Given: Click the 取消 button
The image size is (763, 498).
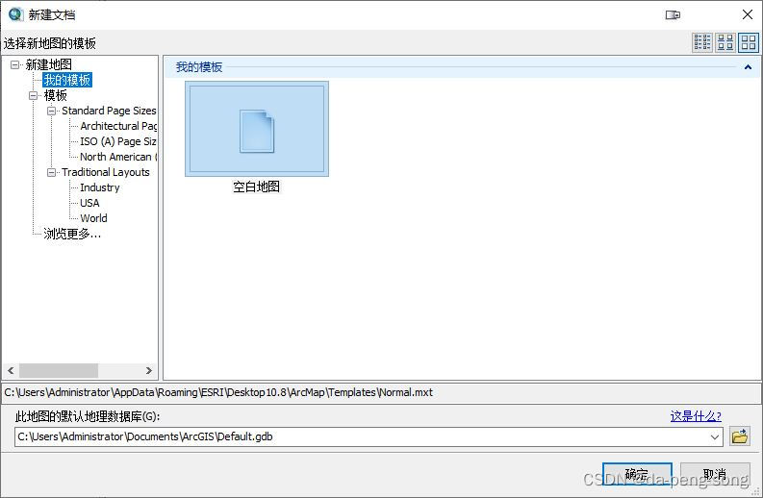Looking at the screenshot, I should coord(715,474).
